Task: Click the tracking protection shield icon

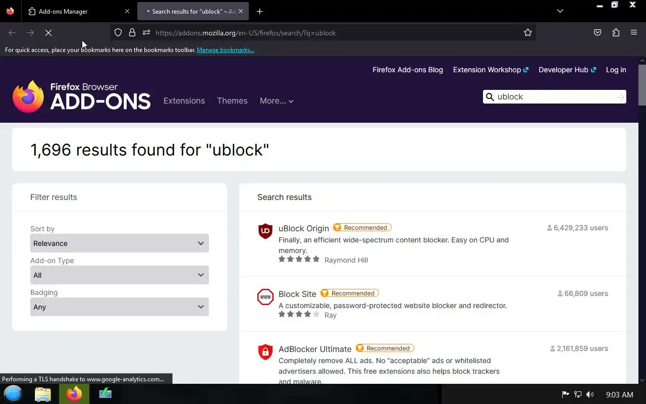Action: (x=118, y=33)
